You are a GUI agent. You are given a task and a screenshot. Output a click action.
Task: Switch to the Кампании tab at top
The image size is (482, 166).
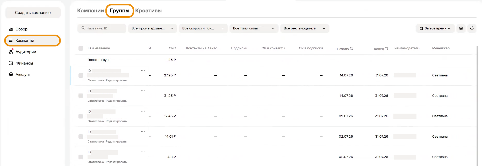90,11
